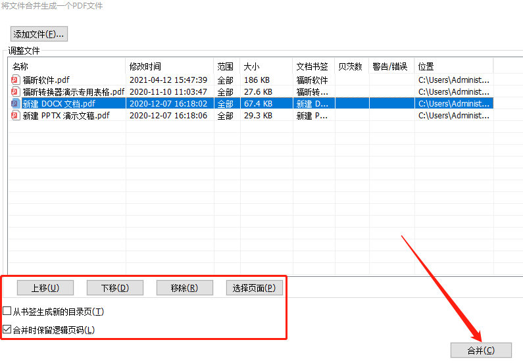523x363 pixels.
Task: Click the size value 67.4 KB
Action: coord(258,104)
